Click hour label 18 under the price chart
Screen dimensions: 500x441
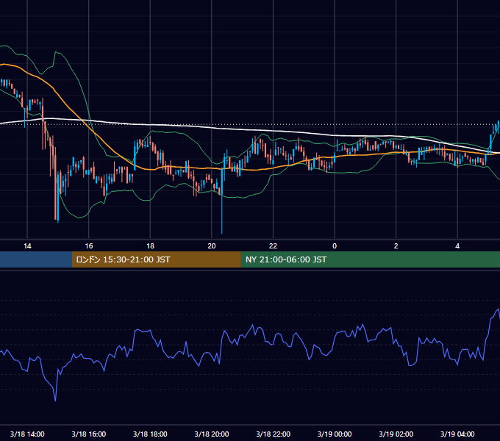point(150,246)
